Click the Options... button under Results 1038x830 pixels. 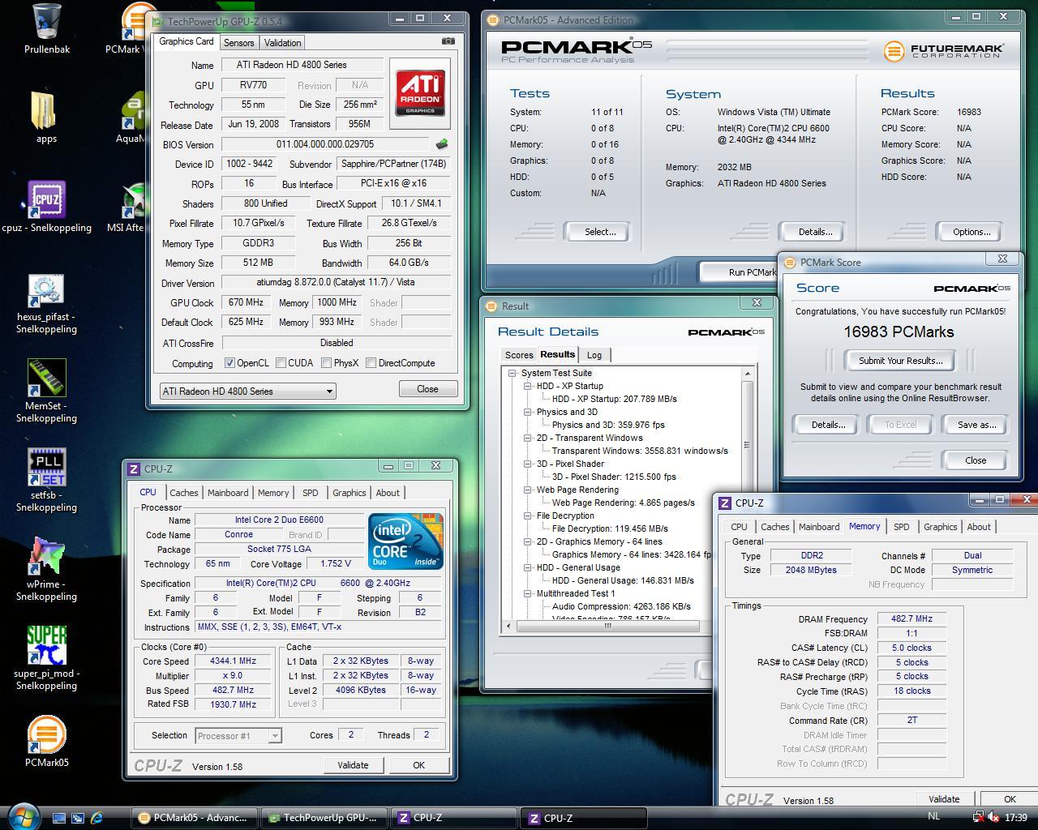point(971,232)
